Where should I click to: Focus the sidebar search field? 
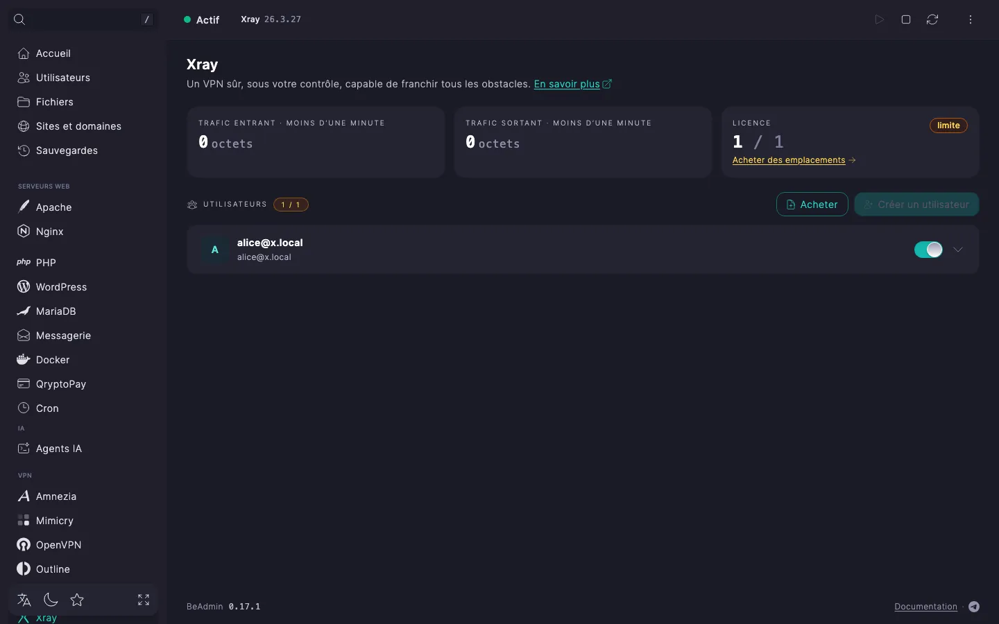[83, 19]
